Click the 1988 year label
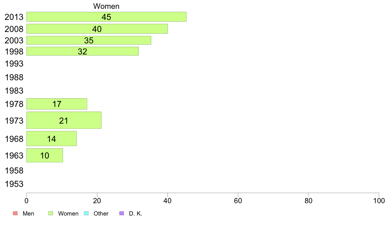388x240 pixels. (x=14, y=77)
